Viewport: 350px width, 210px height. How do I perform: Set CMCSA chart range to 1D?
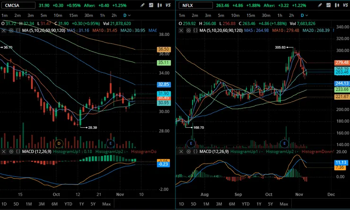click(x=4, y=204)
